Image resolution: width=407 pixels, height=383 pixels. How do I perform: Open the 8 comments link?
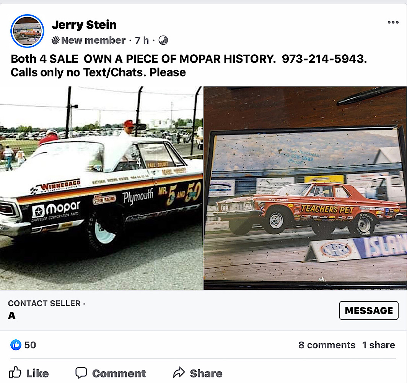[327, 345]
